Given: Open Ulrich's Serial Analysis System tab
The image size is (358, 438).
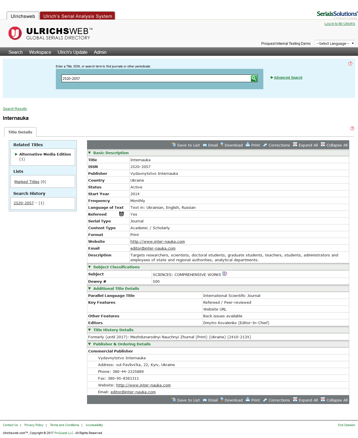Looking at the screenshot, I should 78,16.
